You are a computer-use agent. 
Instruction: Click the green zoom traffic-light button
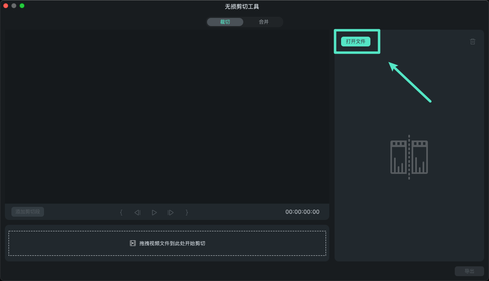pyautogui.click(x=22, y=7)
